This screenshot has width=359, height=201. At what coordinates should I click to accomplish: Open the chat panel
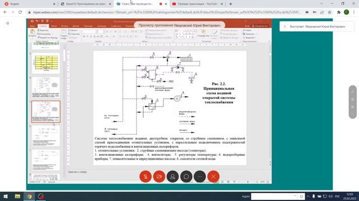186,176
